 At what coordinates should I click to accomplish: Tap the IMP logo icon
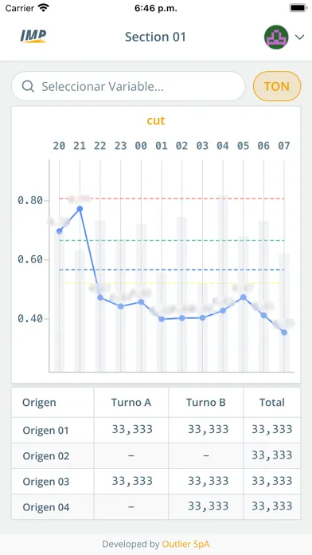pyautogui.click(x=33, y=37)
